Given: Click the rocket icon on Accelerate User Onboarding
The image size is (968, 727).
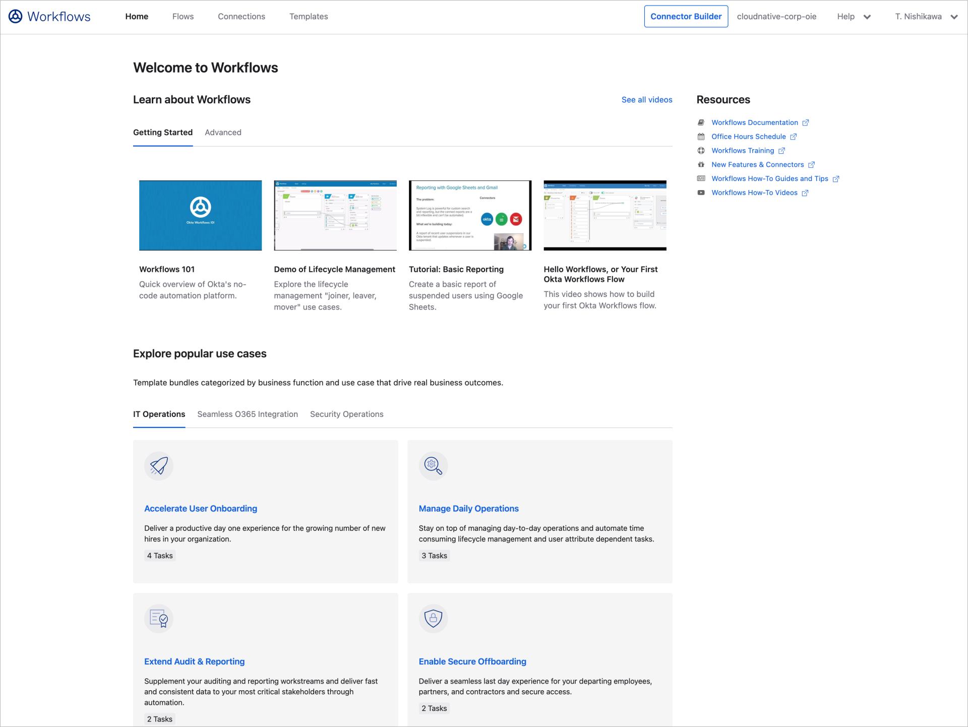Looking at the screenshot, I should (159, 466).
